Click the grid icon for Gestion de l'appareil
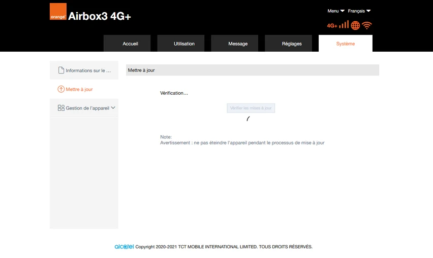 (61, 108)
